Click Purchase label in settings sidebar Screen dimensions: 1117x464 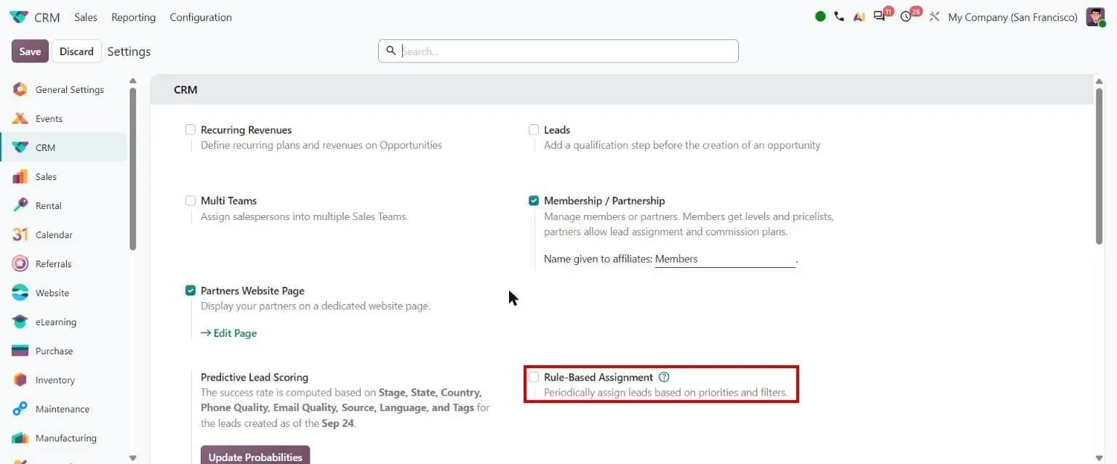point(54,351)
